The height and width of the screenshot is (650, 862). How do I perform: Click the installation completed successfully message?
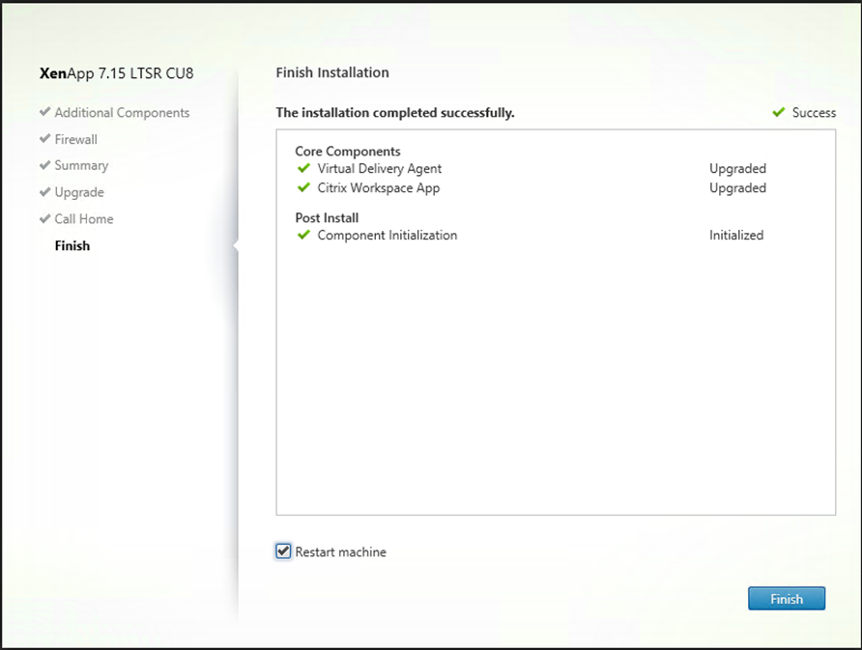[x=395, y=113]
